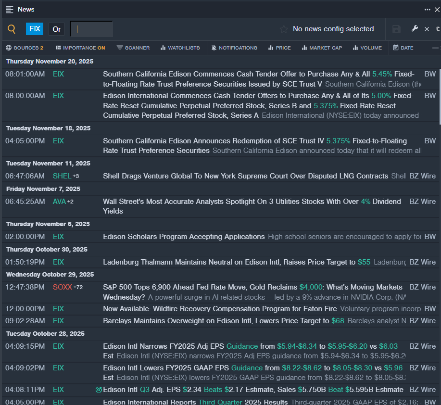Click the News panel menu icon
The image size is (441, 405).
(9, 9)
